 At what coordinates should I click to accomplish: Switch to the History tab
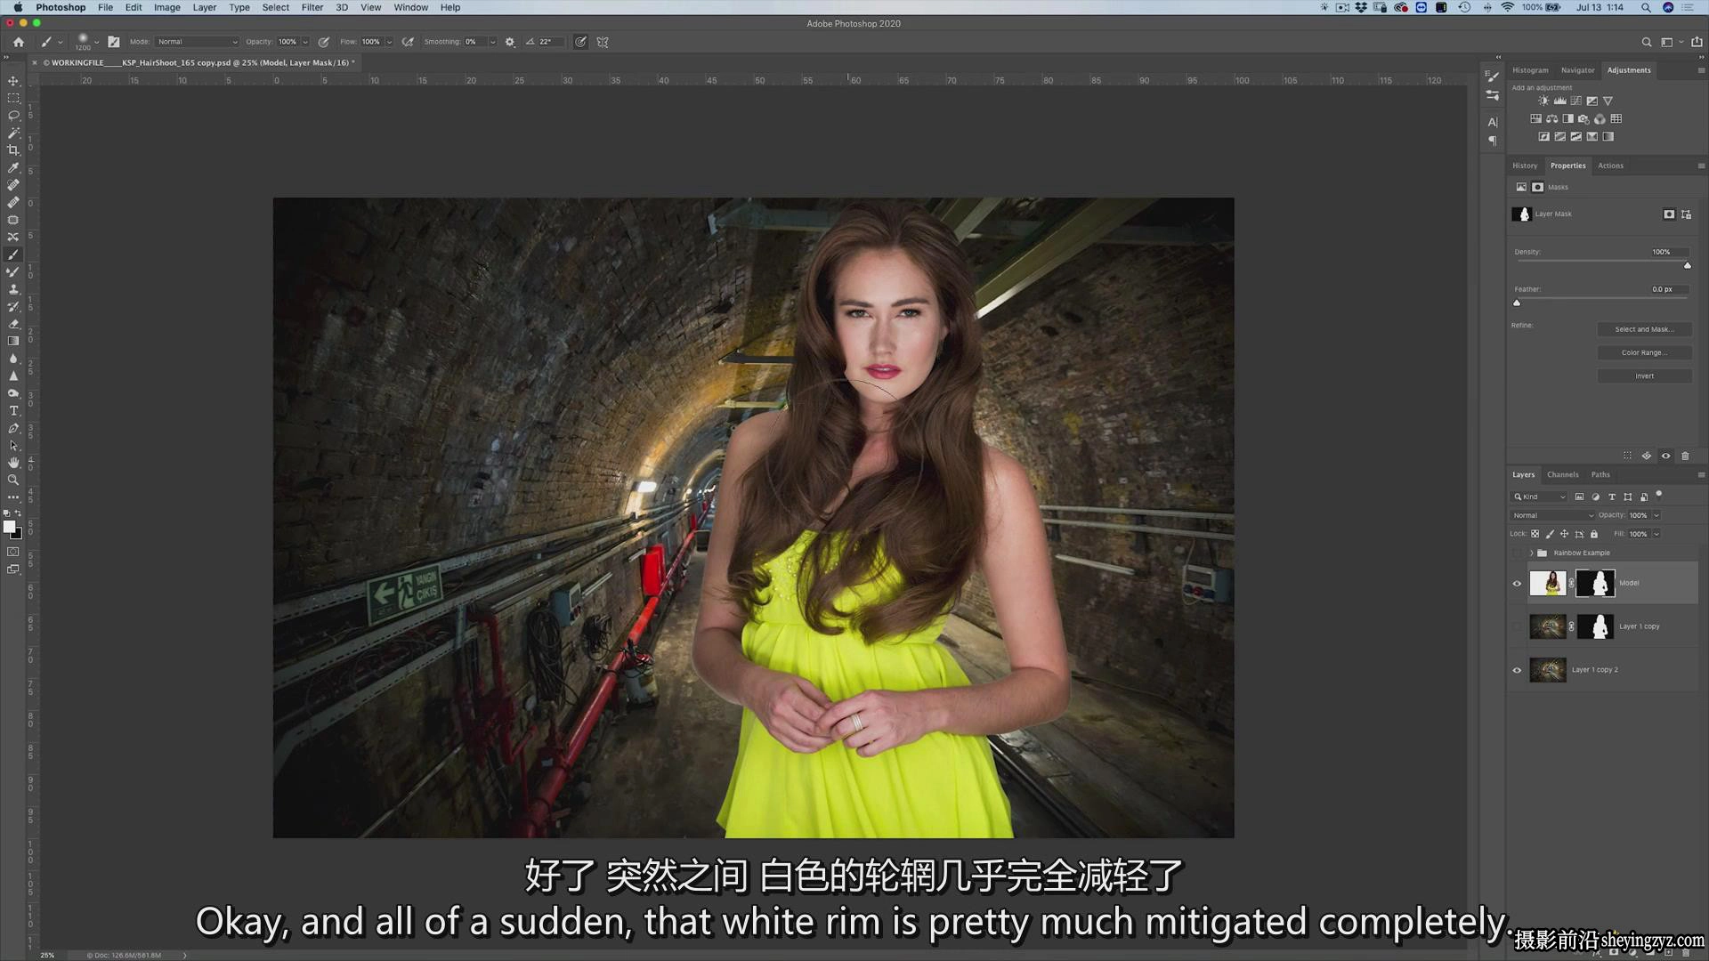tap(1525, 166)
